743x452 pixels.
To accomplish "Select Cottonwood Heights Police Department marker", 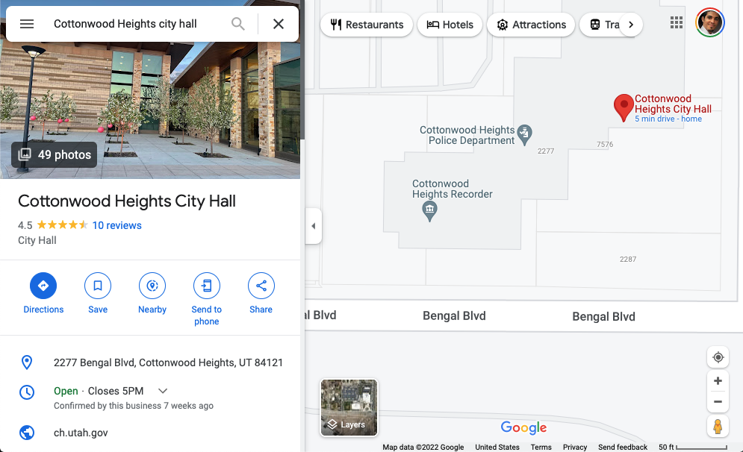I will tap(524, 135).
